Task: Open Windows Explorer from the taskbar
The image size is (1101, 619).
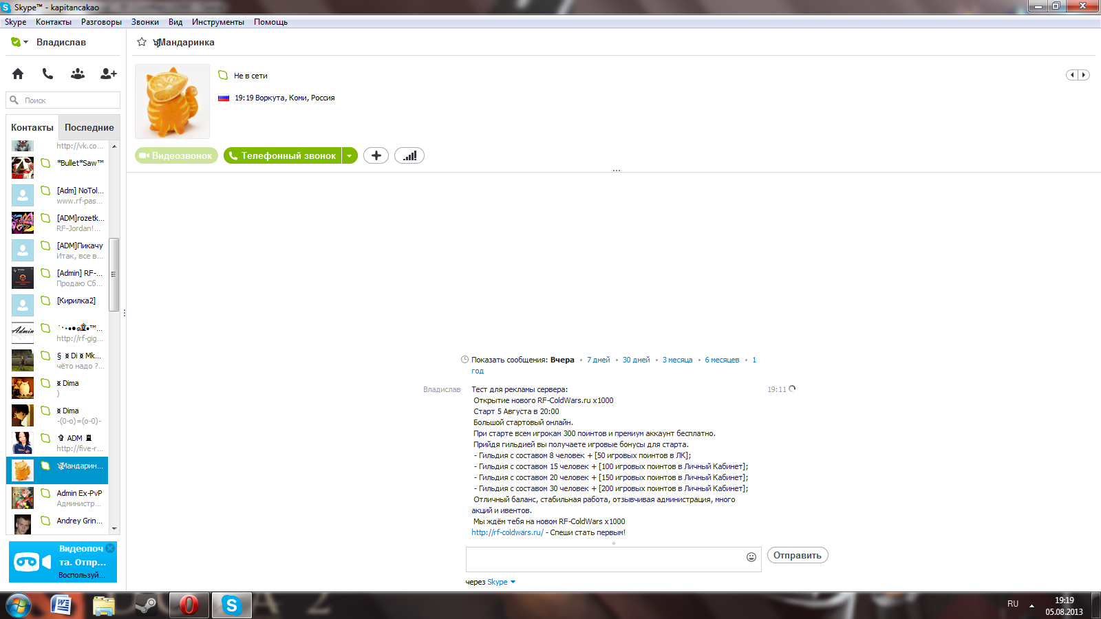Action: pos(104,605)
